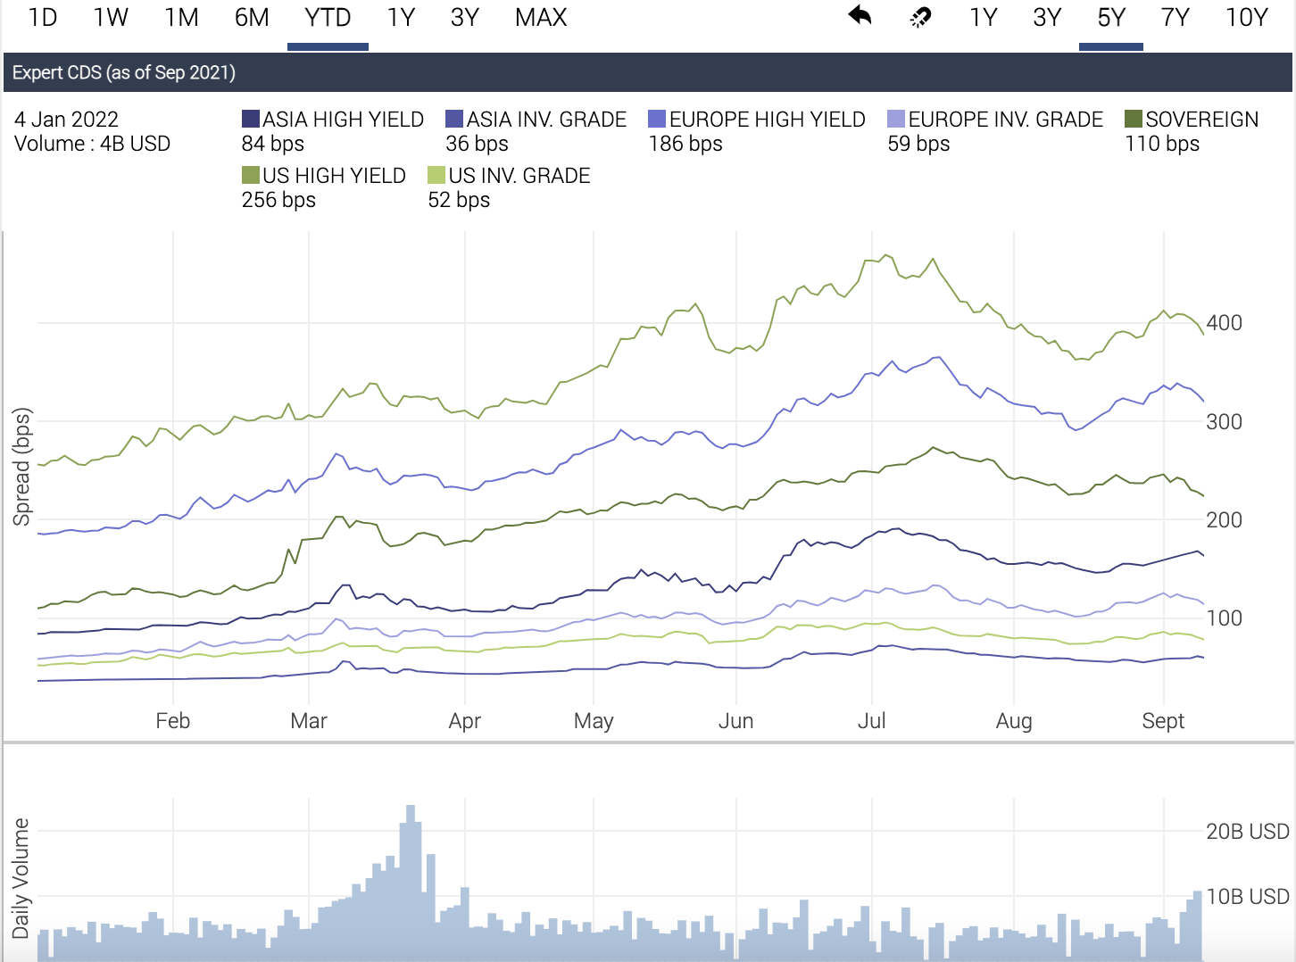Choose the 6M time range
1296x962 pixels.
252,18
